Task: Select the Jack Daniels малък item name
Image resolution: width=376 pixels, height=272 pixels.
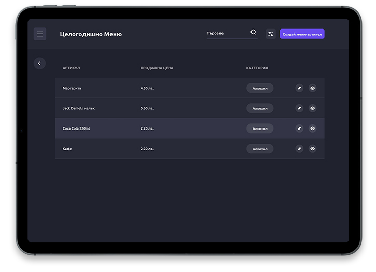Action: [x=79, y=108]
